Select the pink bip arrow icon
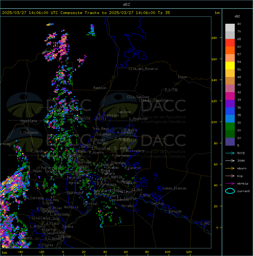 click(230, 176)
